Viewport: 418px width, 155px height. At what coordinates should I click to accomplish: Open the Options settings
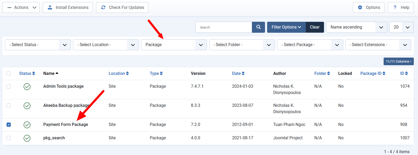(369, 7)
